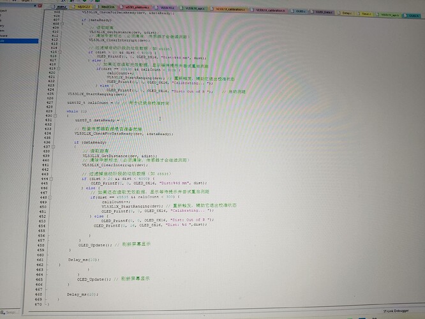Switch to the OLED.c tab
Screen dimensions: 425x319
[x=299, y=11]
